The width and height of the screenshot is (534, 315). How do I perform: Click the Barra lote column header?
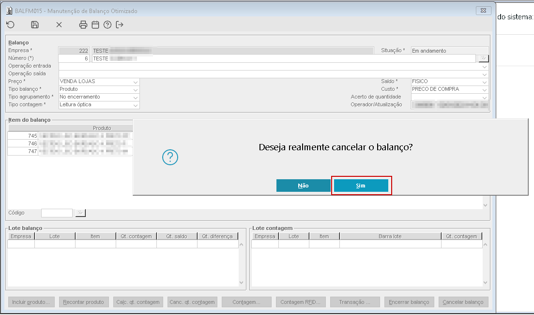(390, 236)
